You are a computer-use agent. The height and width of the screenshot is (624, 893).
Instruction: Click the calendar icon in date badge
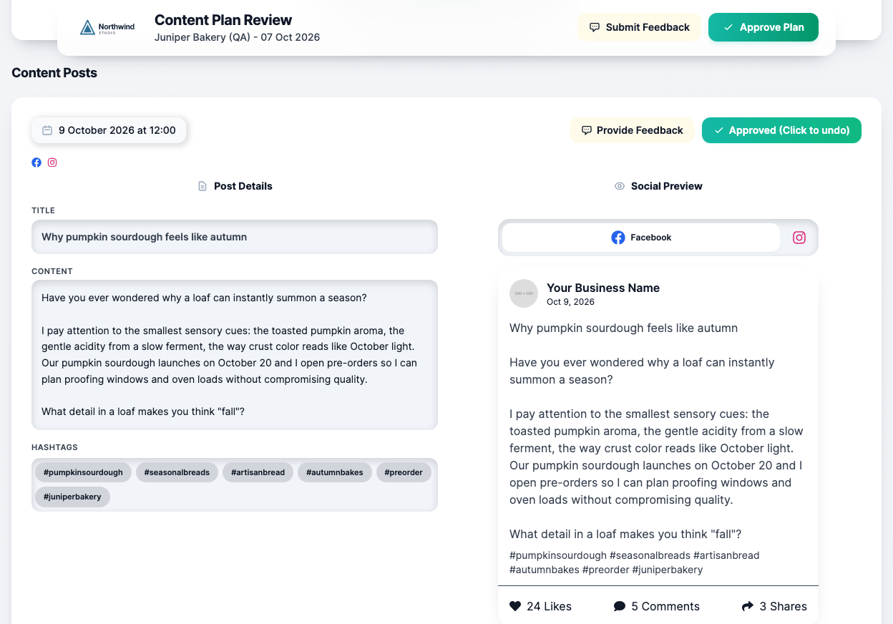47,130
